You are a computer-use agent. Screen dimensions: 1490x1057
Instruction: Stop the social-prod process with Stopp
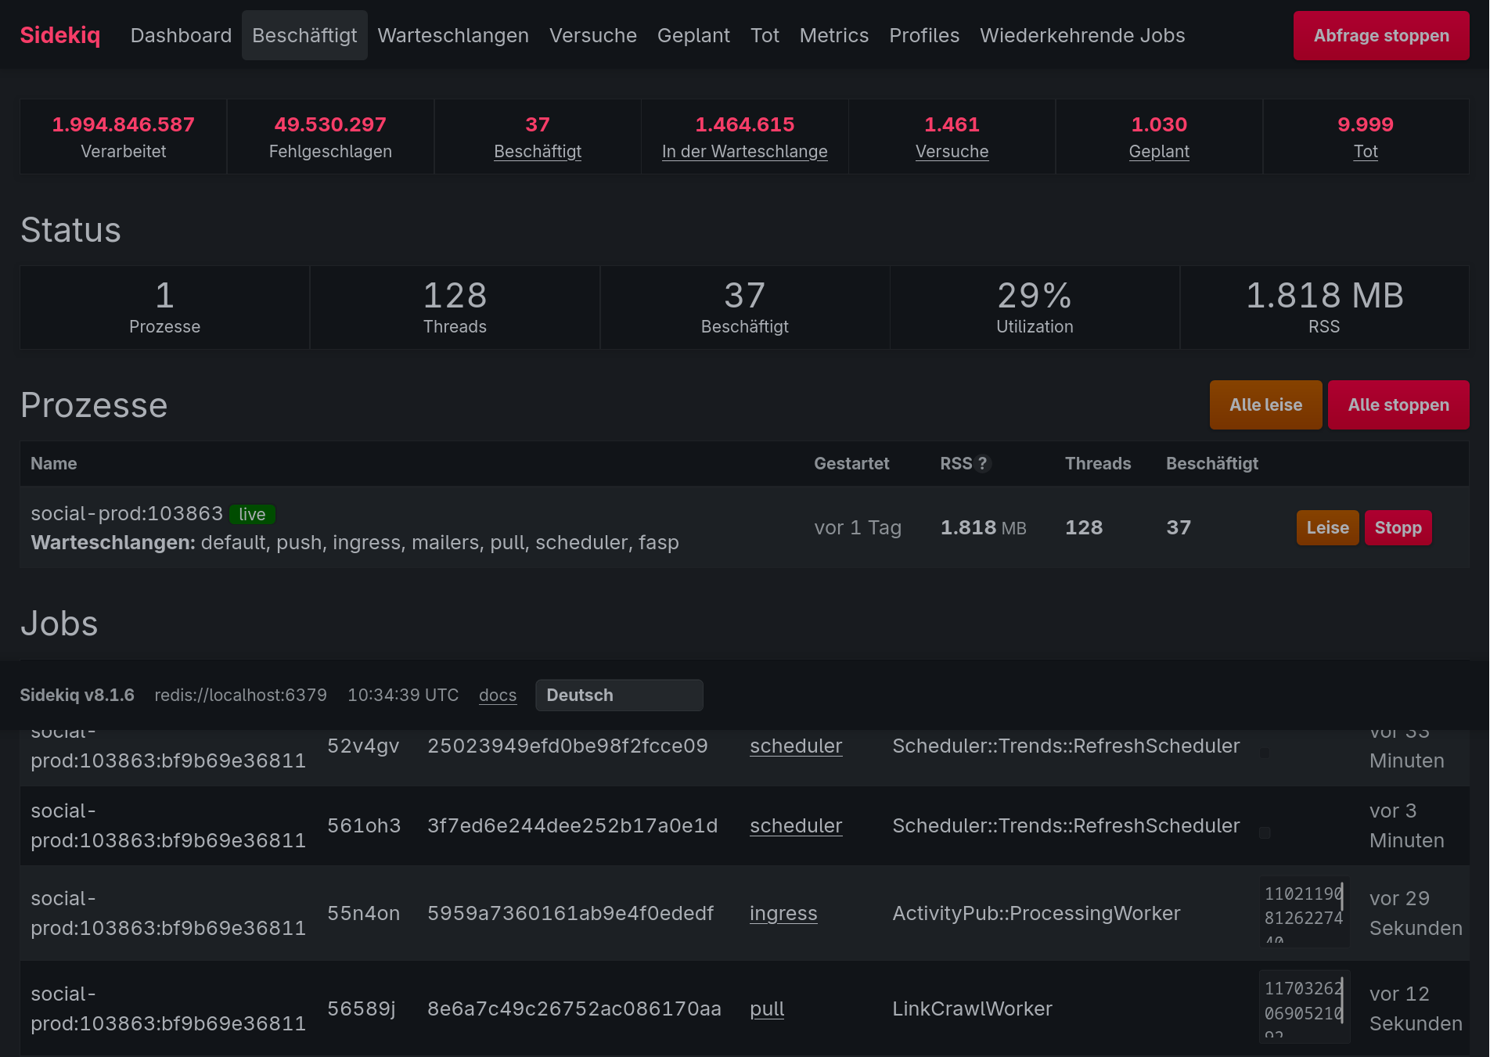click(1398, 527)
